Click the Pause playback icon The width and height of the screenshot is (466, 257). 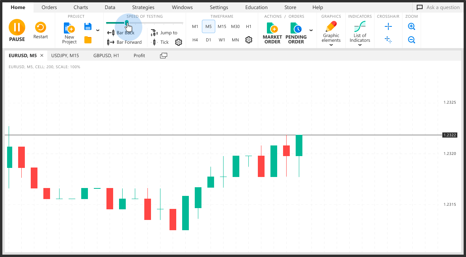click(17, 28)
